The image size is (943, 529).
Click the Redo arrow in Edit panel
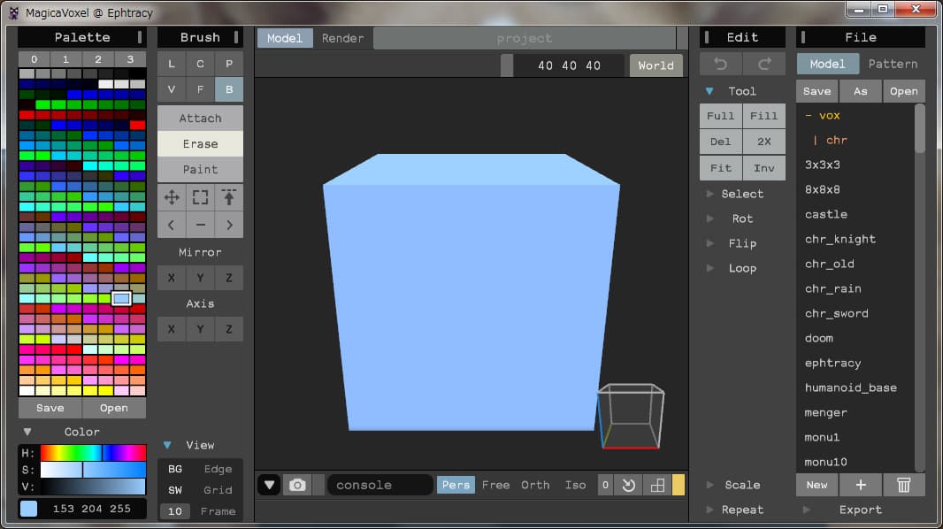point(763,64)
